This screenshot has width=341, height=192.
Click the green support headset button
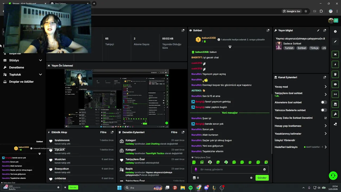(333, 175)
